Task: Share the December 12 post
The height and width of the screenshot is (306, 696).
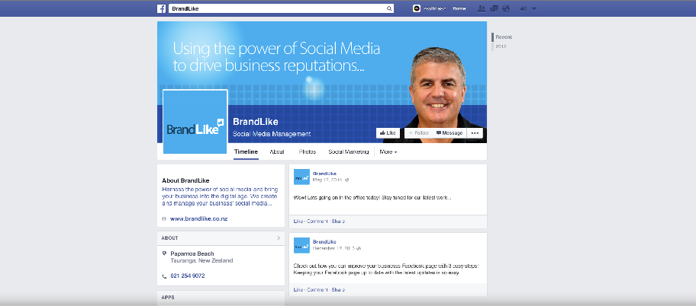Action: tap(338, 289)
